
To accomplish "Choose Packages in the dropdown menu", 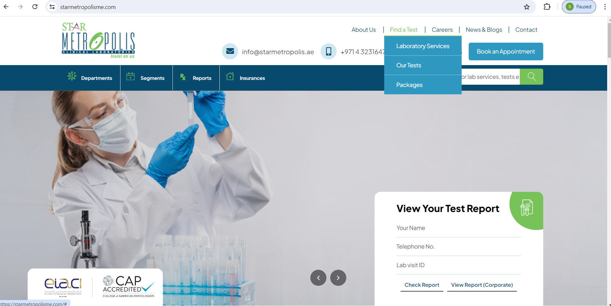I will tap(409, 85).
